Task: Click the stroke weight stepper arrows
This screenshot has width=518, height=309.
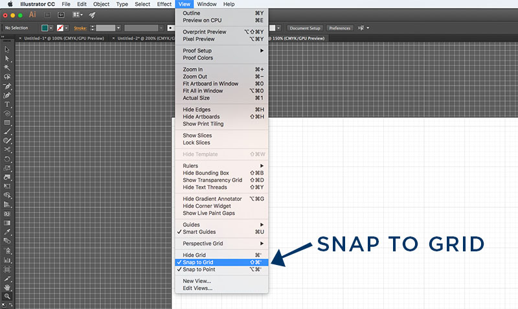Action: coord(93,28)
